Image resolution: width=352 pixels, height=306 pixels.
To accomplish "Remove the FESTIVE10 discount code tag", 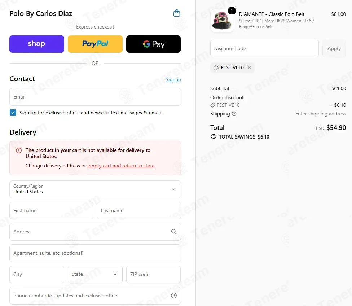I will pos(249,67).
